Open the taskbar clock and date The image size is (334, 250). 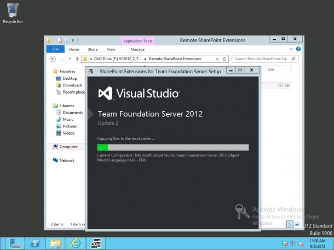[x=318, y=243]
